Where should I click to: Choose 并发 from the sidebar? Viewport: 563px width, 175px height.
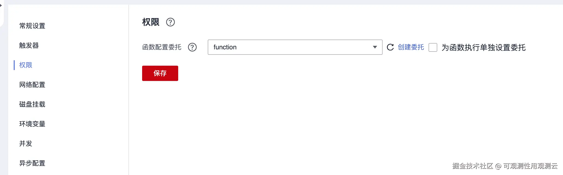click(x=26, y=144)
